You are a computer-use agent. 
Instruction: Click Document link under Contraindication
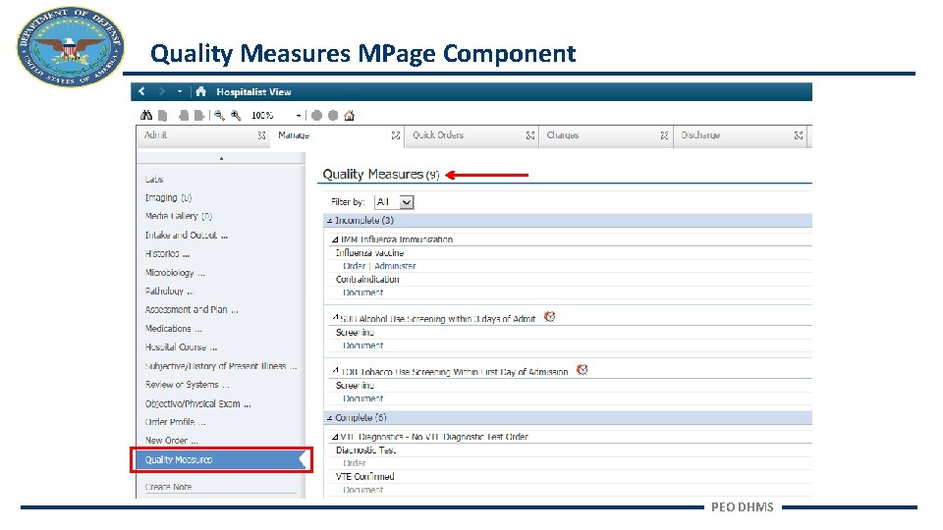[x=362, y=292]
